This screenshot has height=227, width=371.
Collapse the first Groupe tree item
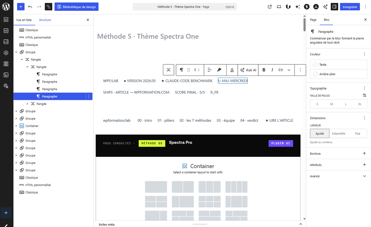[x=16, y=52]
